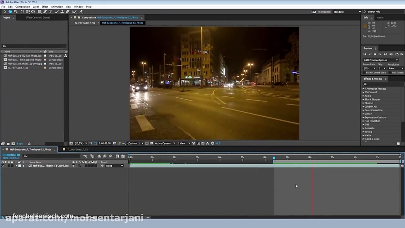Open the Resolution Auto dropdown in Preview

(x=396, y=68)
